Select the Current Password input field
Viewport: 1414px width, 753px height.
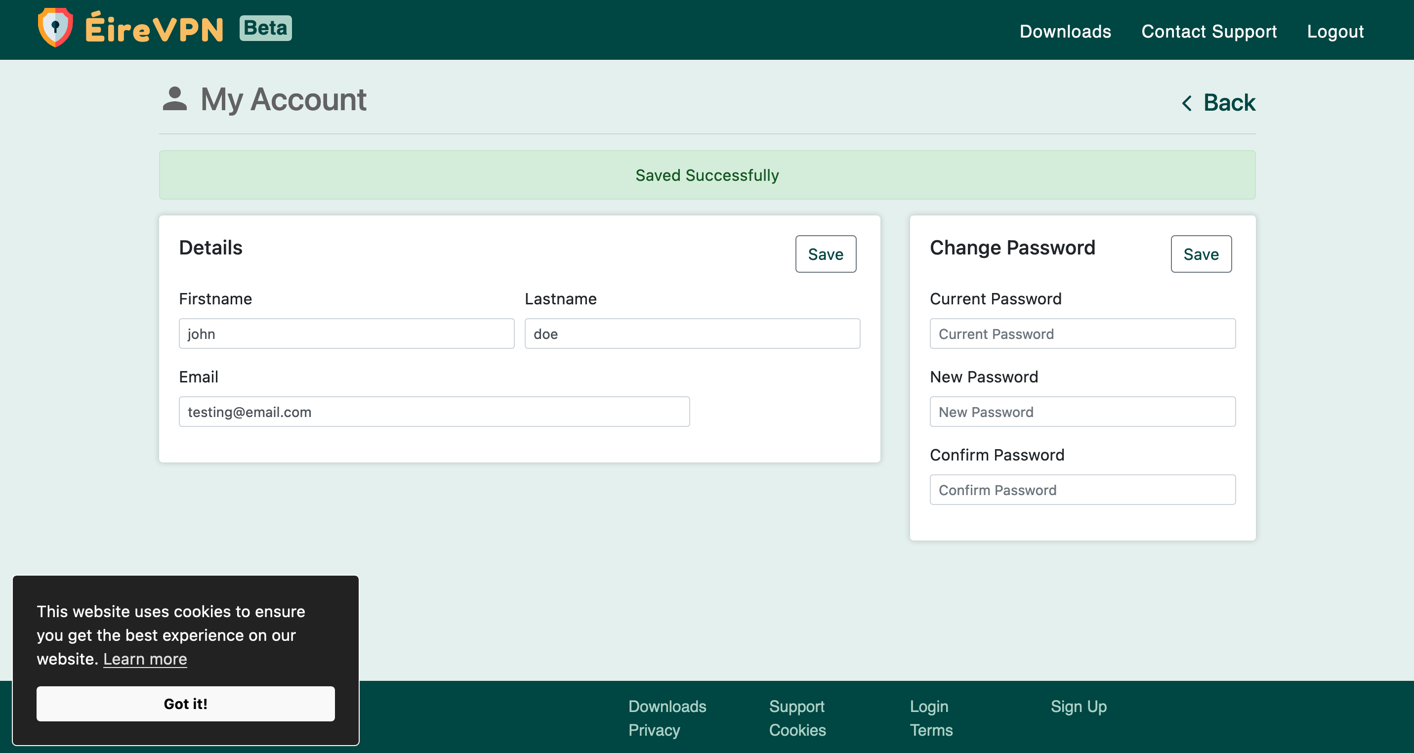[x=1082, y=333]
